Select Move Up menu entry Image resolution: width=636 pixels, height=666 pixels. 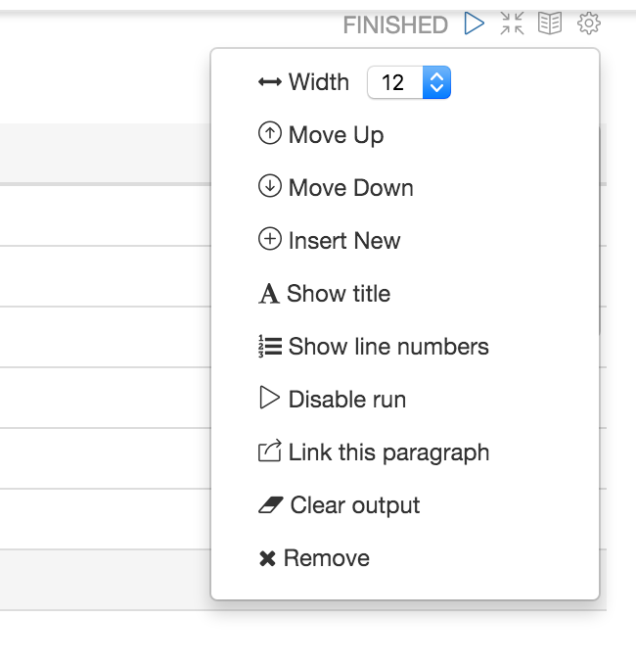pos(336,135)
